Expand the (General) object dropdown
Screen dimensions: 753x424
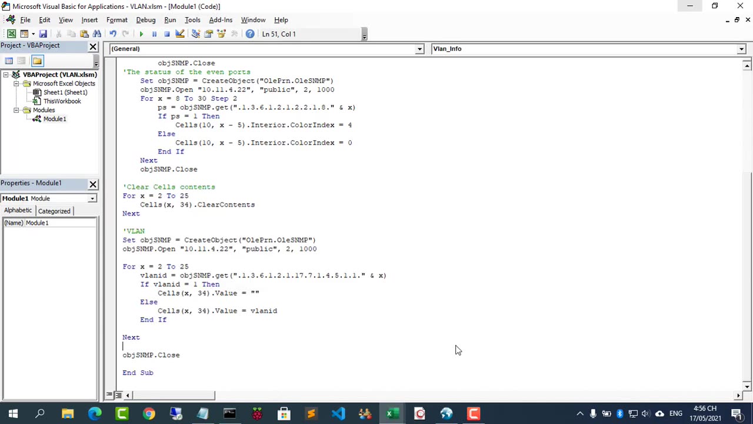419,49
